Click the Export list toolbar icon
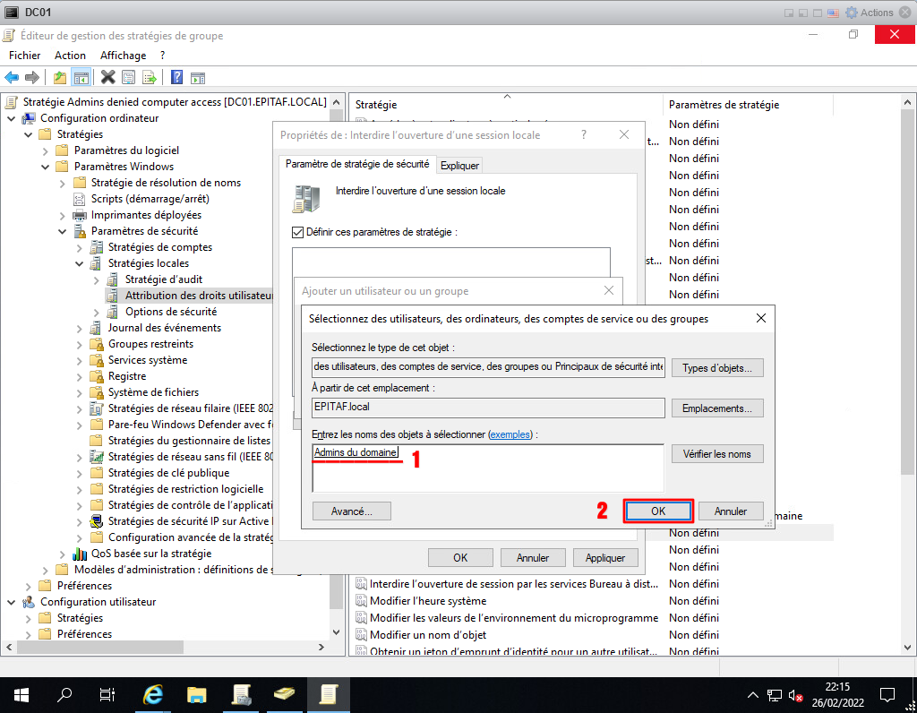 point(150,78)
